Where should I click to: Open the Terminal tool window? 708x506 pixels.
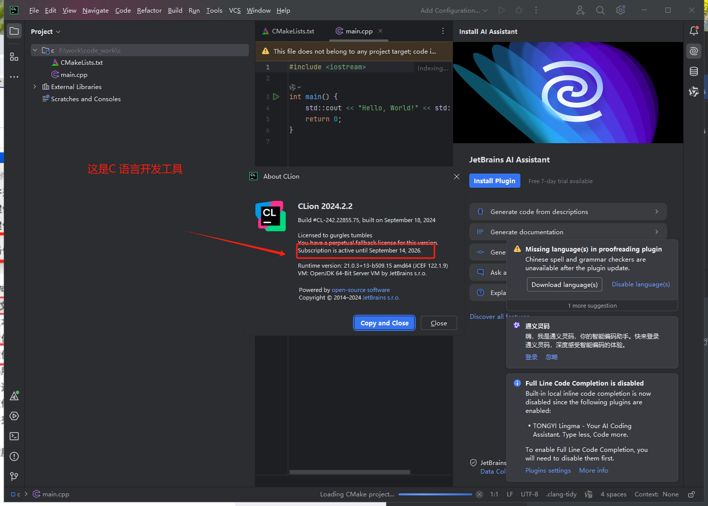(x=14, y=436)
